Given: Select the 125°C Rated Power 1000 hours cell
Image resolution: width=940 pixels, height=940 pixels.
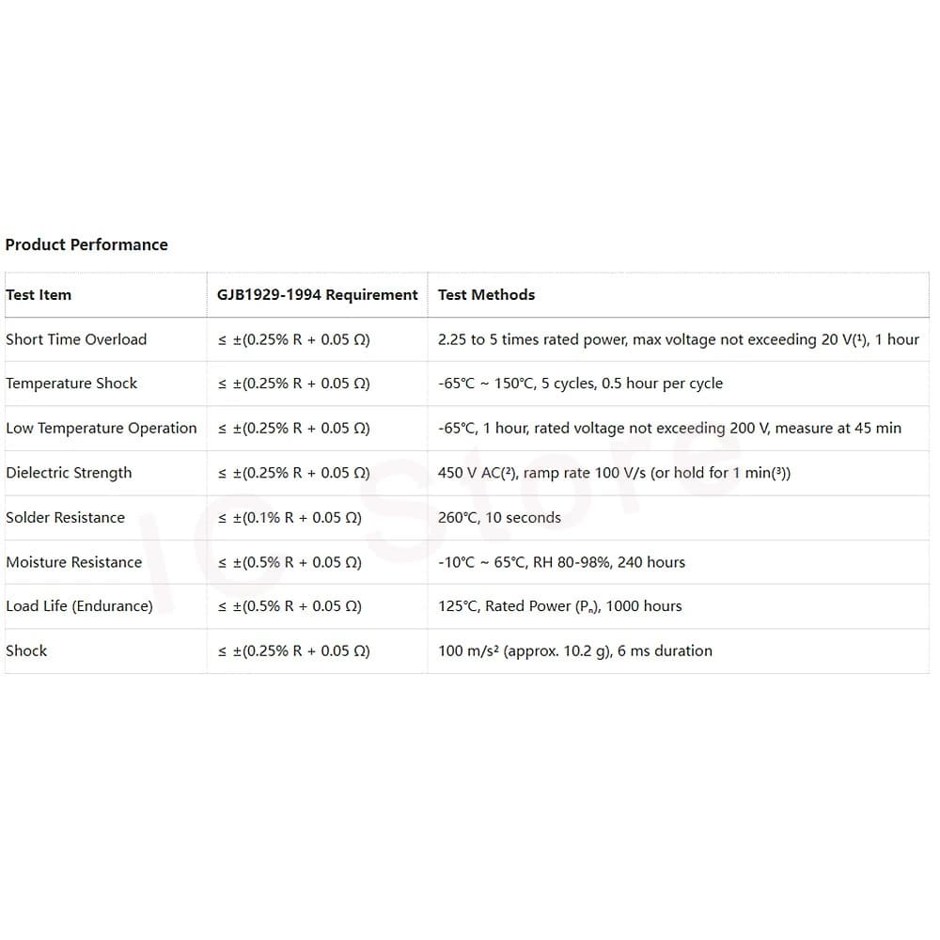Looking at the screenshot, I should click(560, 606).
